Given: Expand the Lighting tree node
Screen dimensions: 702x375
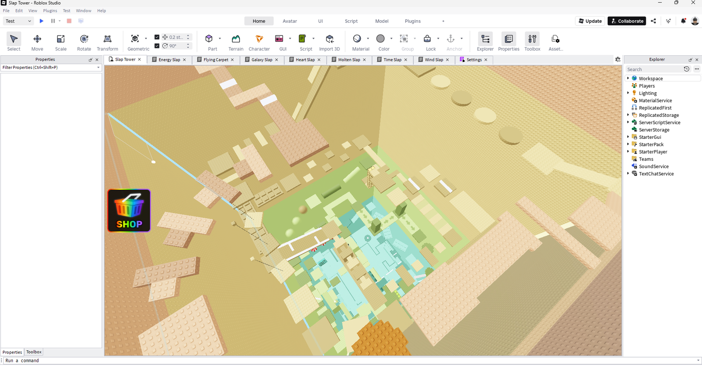Looking at the screenshot, I should 628,93.
